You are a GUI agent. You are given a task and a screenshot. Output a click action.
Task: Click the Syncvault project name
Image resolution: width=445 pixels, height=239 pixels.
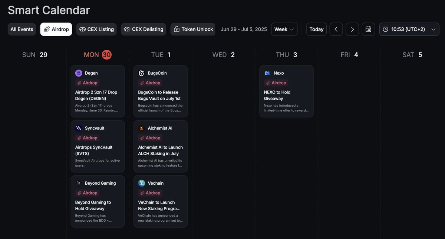(x=95, y=128)
